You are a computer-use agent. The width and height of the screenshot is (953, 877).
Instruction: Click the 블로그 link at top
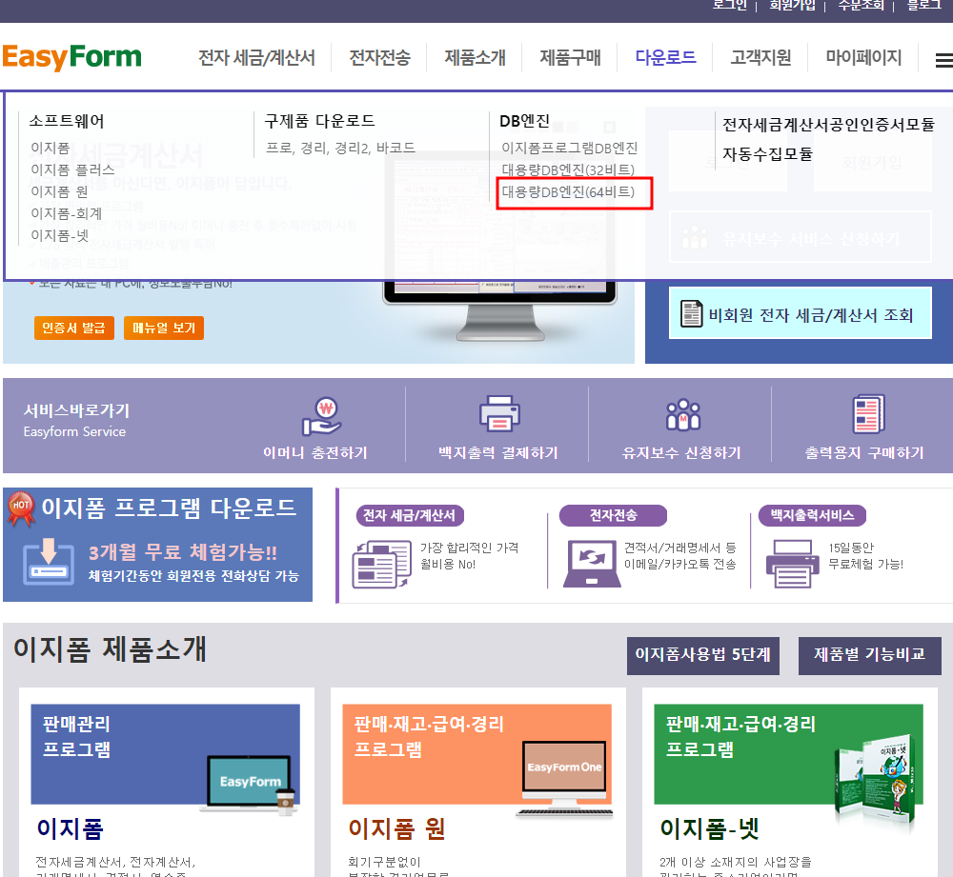pyautogui.click(x=924, y=5)
